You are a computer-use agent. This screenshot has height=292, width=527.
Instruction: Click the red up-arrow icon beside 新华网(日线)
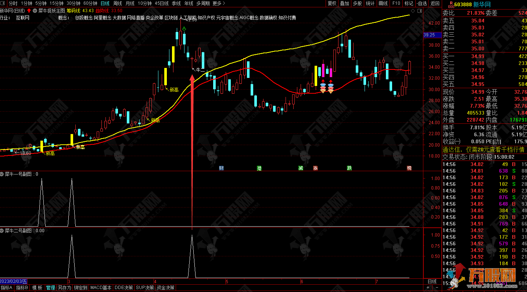[x=29, y=11]
